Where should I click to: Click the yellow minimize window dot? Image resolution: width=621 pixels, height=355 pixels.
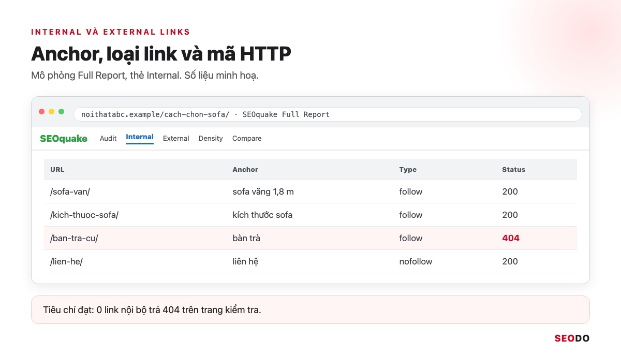point(52,112)
